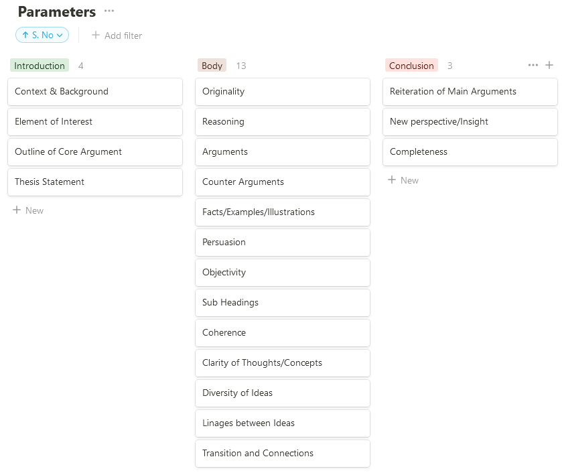
Task: Click the Conclusion column more options icon
Action: click(533, 65)
